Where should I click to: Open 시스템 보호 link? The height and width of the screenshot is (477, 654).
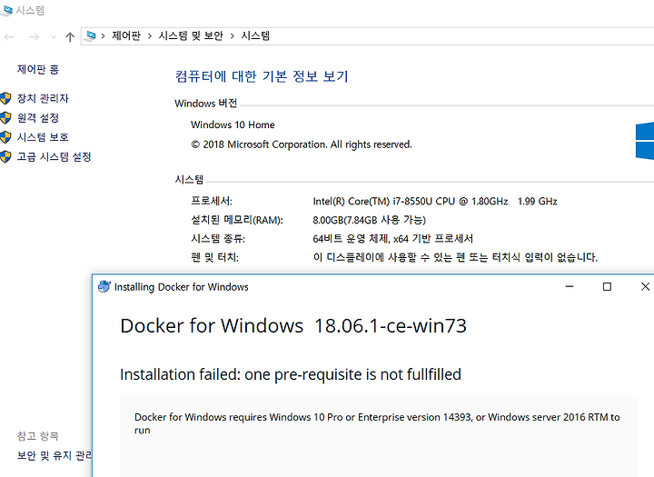pos(43,137)
